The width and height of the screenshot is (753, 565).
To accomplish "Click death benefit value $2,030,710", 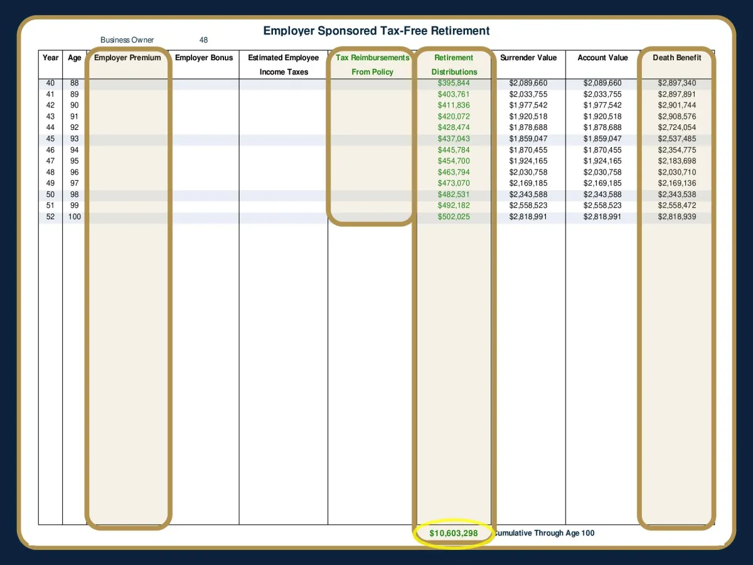I will click(677, 172).
